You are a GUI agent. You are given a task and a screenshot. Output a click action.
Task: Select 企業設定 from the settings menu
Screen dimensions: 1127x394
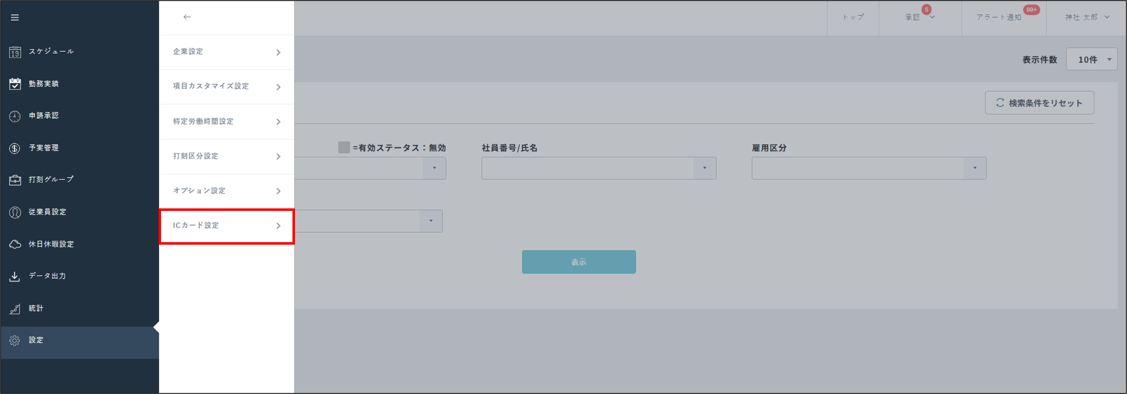pyautogui.click(x=226, y=52)
